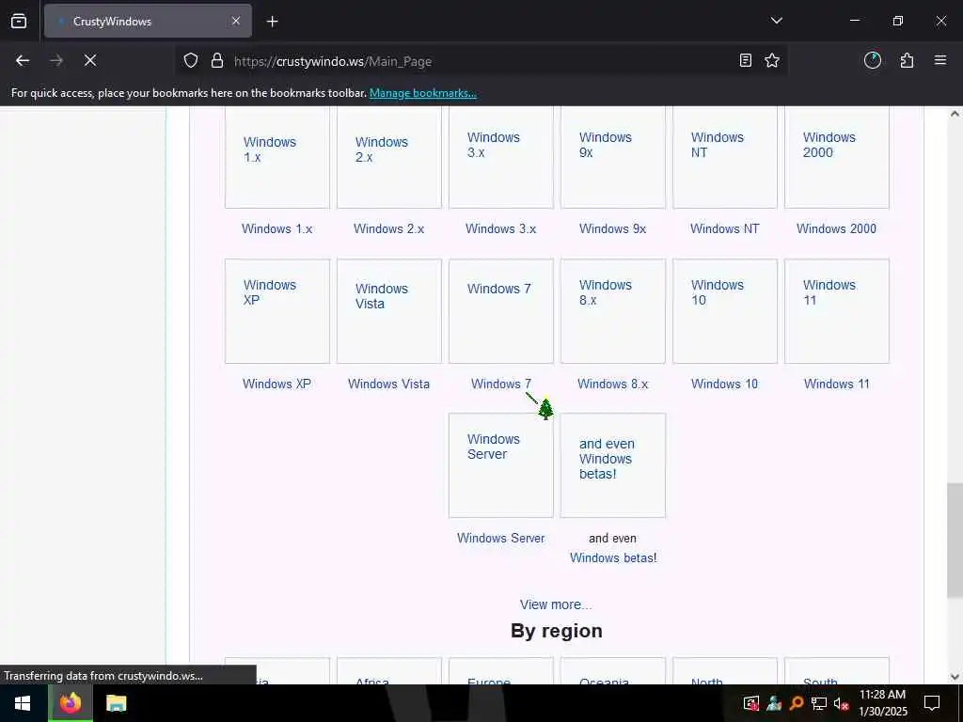963x722 pixels.
Task: Click the muted volume tray icon
Action: 842,703
